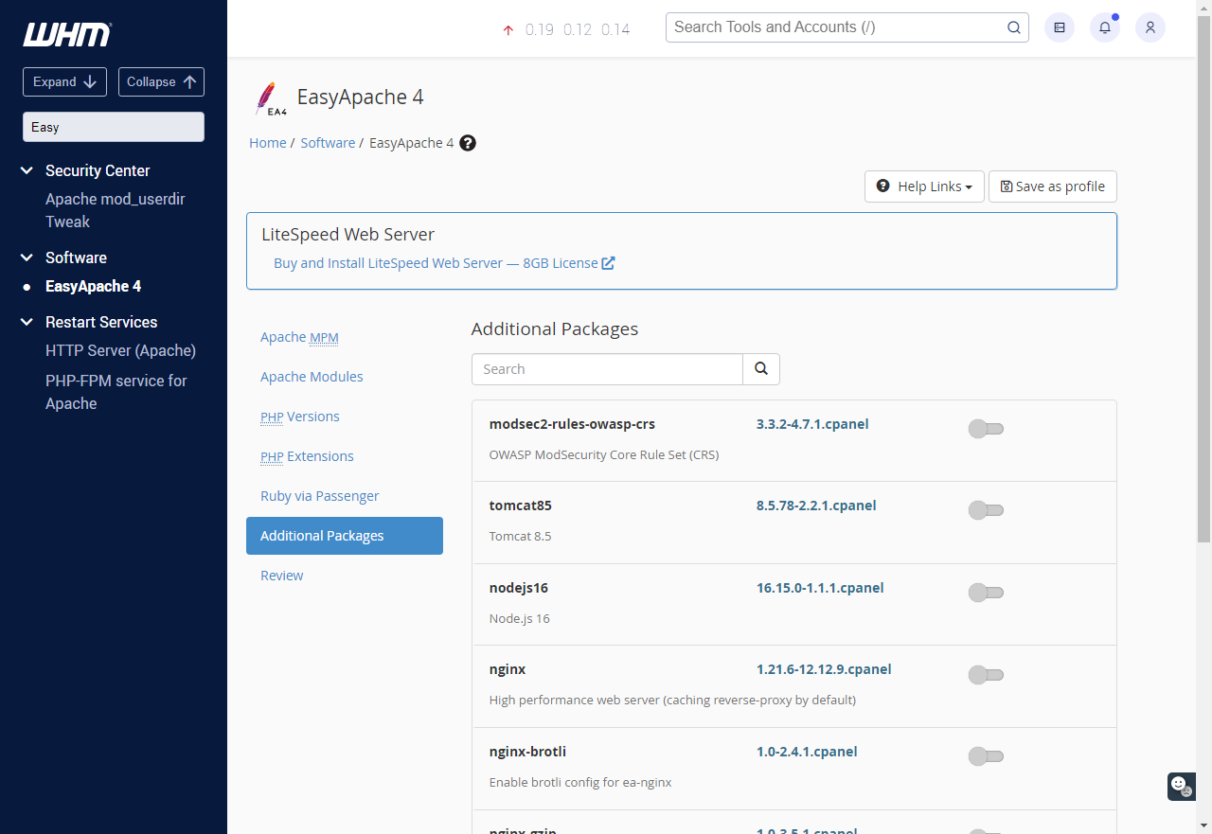Click the Additional Packages search field
1212x834 pixels.
click(x=607, y=369)
